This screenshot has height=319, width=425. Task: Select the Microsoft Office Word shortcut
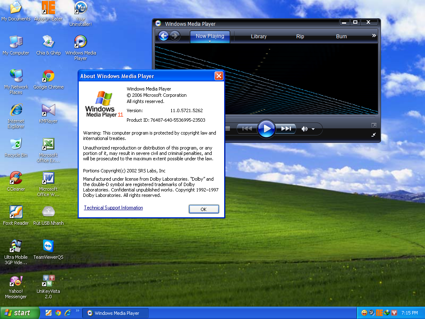point(48,184)
